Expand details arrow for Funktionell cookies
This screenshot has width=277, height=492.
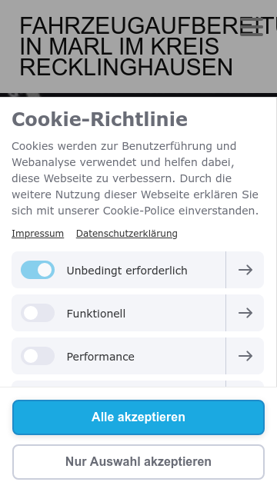(x=245, y=313)
